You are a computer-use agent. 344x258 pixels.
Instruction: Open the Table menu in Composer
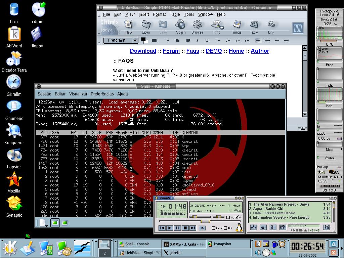(175, 14)
